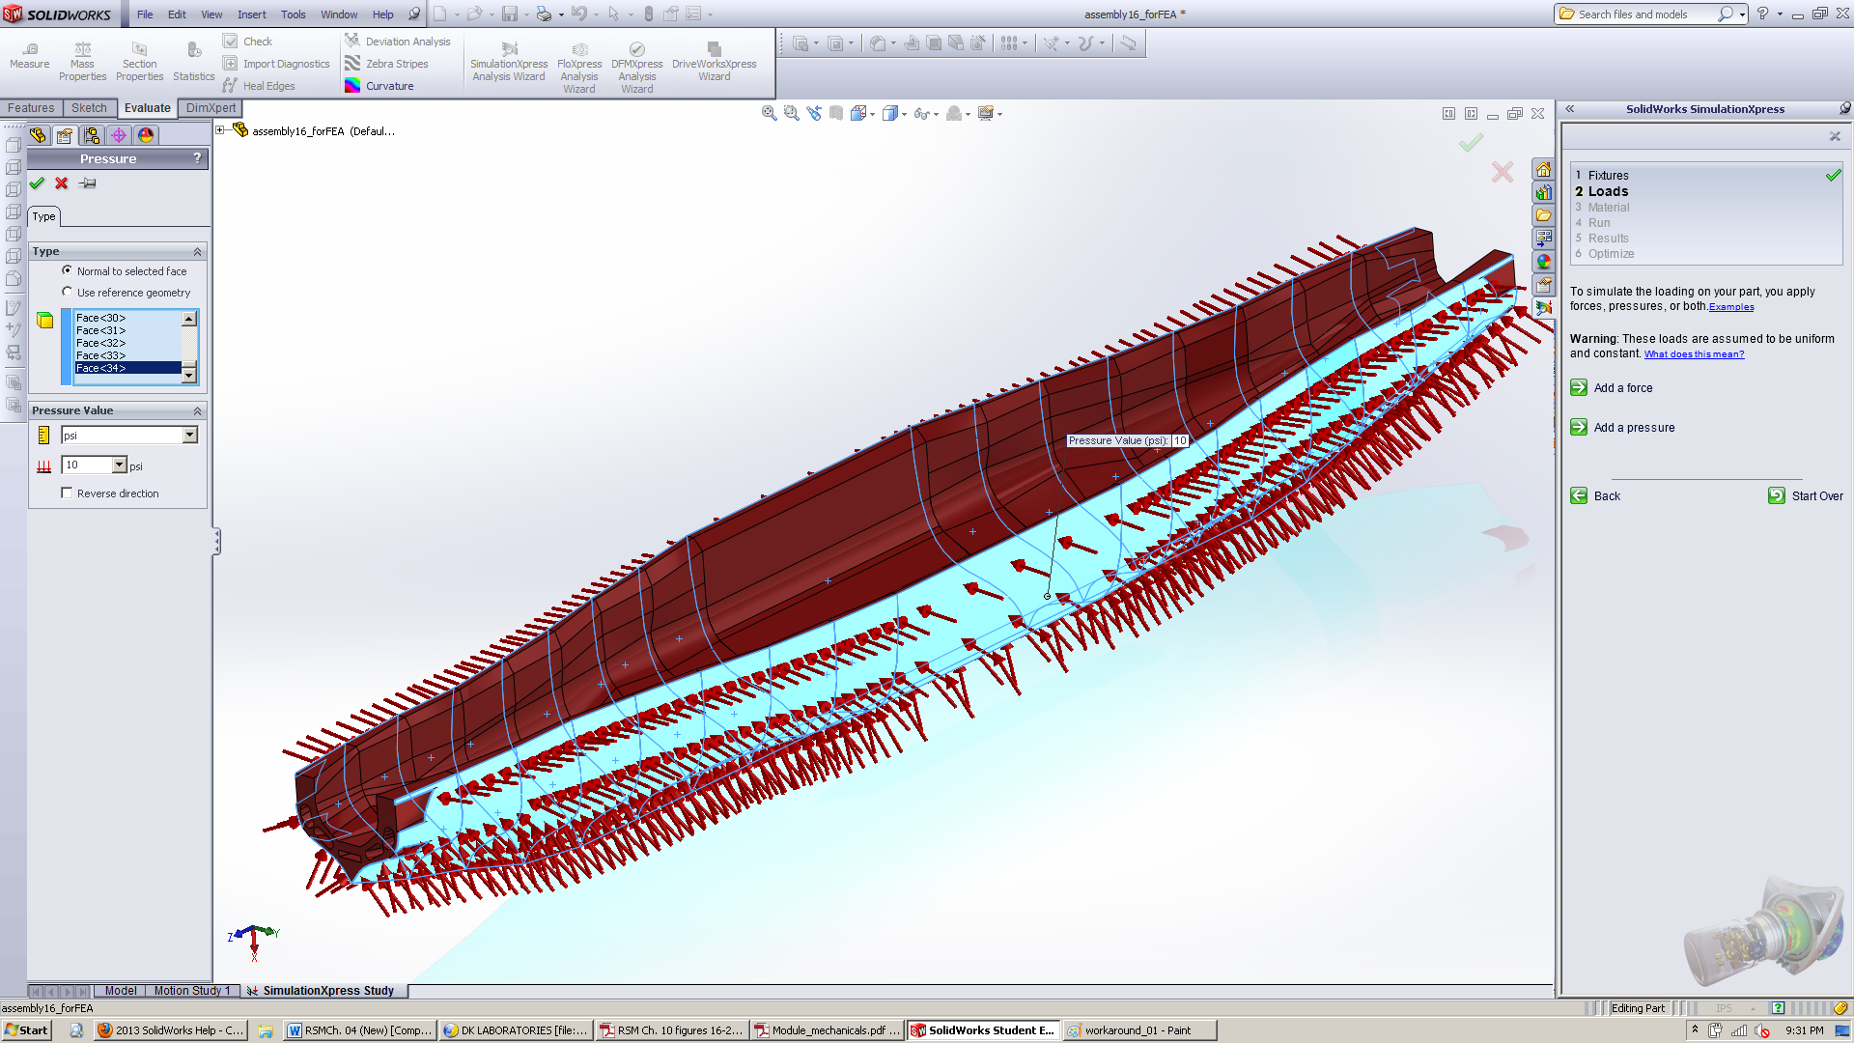Open View Orientation dropdown arrow
This screenshot has width=1854, height=1043.
click(873, 115)
